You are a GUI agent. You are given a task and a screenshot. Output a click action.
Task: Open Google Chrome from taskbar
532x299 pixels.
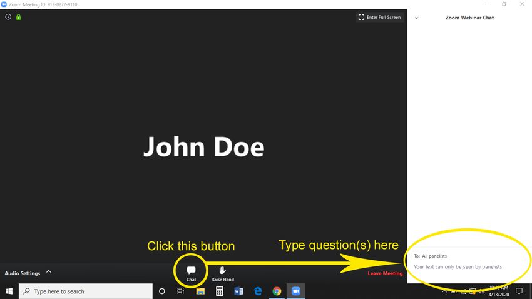click(277, 291)
